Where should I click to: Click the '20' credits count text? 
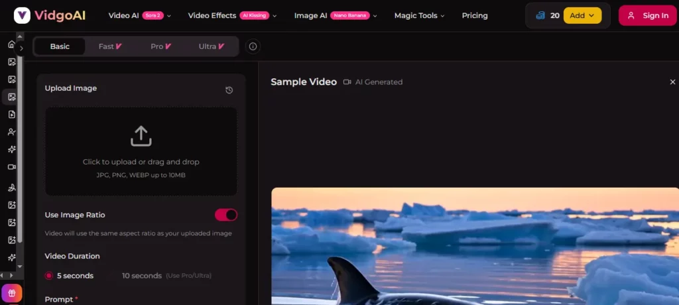pyautogui.click(x=555, y=16)
